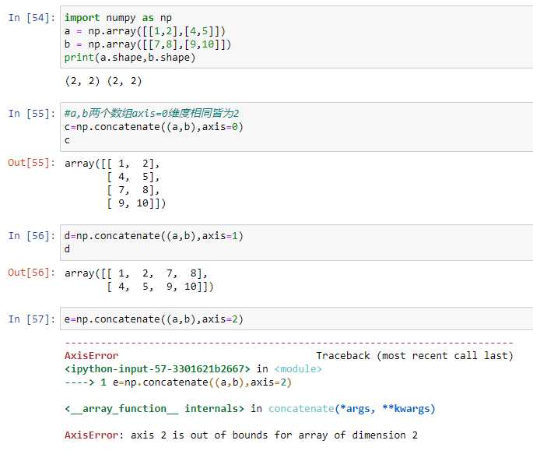Select the Out[55] prompt label

31,163
